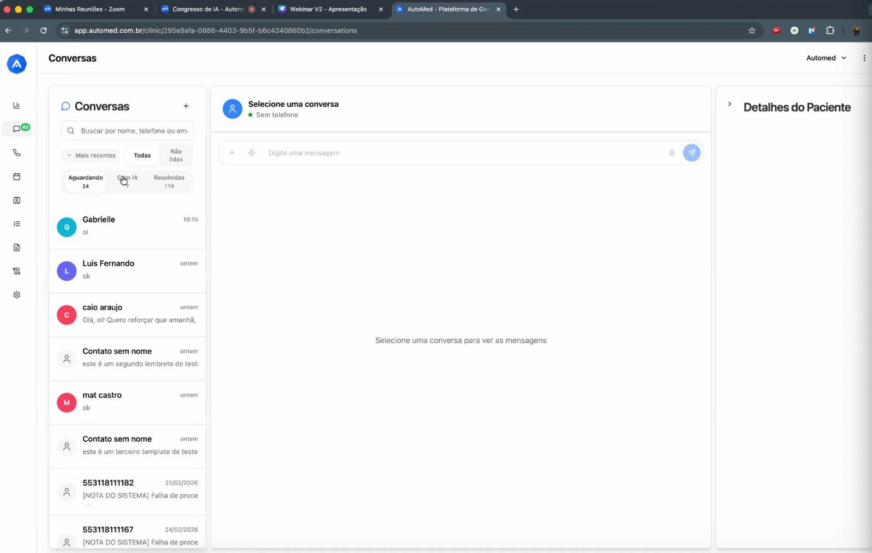Viewport: 872px width, 553px height.
Task: Select the Não lidas filter tab
Action: point(176,155)
